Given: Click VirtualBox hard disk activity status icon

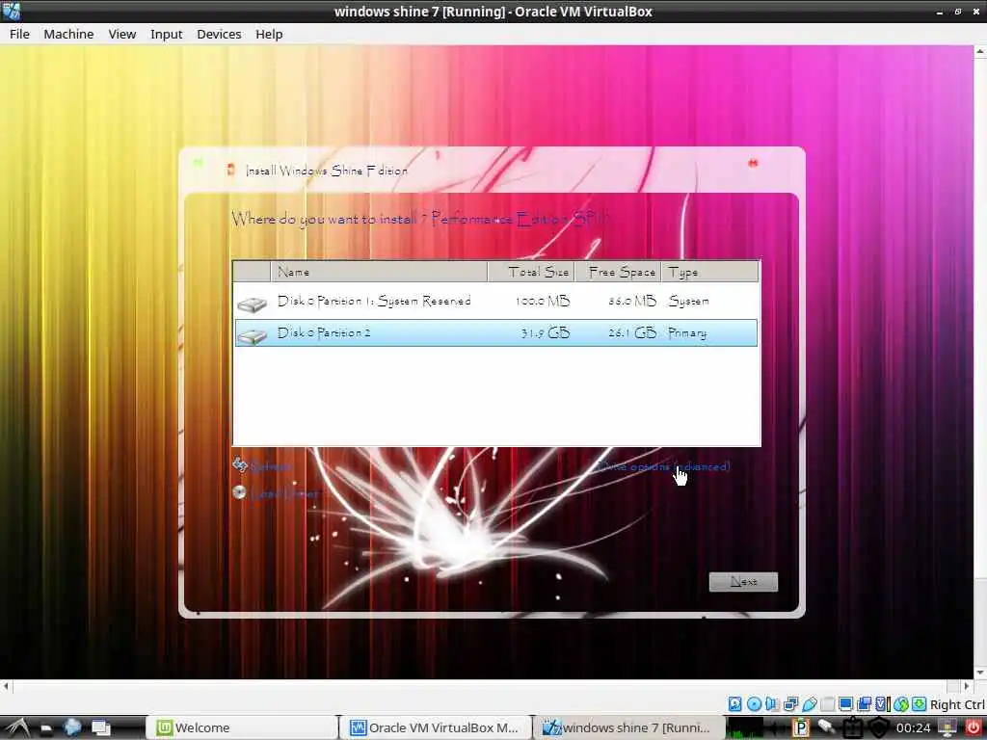Looking at the screenshot, I should point(734,704).
